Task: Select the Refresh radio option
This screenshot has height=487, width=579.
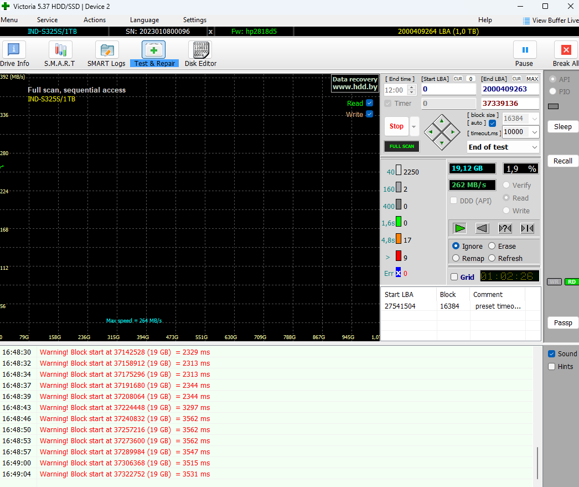Action: pos(492,258)
